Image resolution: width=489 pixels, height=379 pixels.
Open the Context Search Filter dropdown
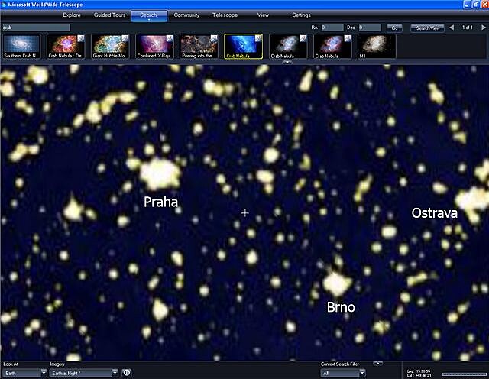pos(342,373)
